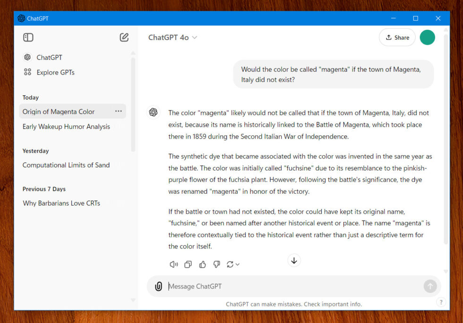Start a new chat with the compose icon
Viewport: 463px width, 323px height.
(x=124, y=37)
